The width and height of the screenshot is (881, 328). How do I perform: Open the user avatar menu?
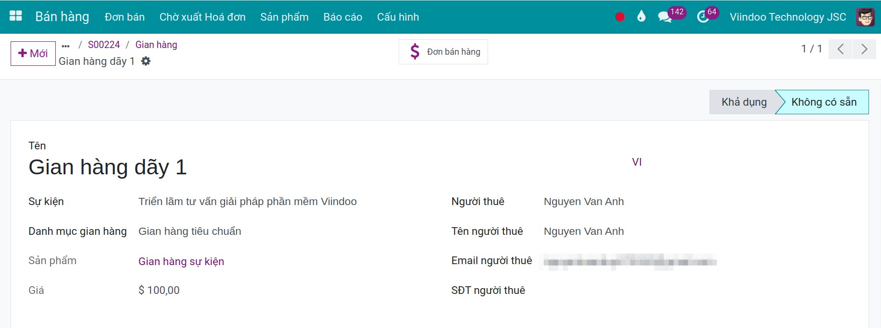pos(865,17)
